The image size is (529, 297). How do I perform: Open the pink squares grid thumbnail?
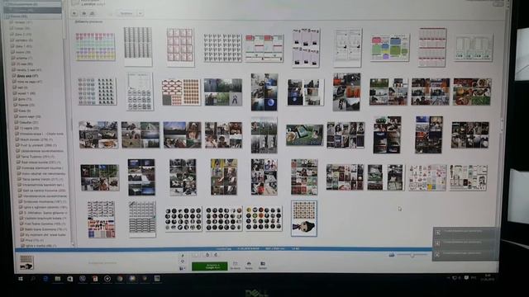pyautogui.click(x=180, y=48)
